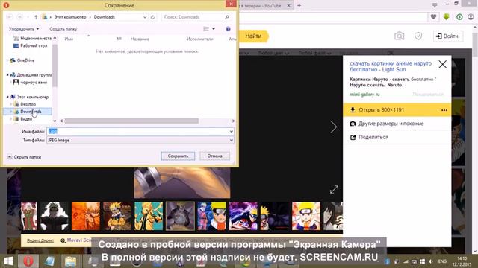This screenshot has width=478, height=268.
Task: Open the Windows Start button
Action: pyautogui.click(x=8, y=261)
